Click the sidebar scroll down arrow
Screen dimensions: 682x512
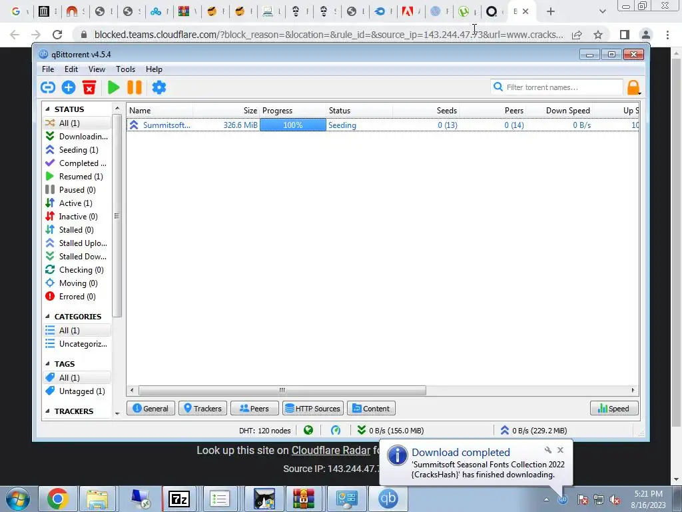117,413
